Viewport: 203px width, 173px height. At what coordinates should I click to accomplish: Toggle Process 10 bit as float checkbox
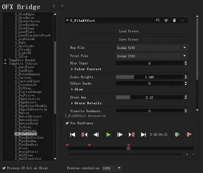point(4,168)
